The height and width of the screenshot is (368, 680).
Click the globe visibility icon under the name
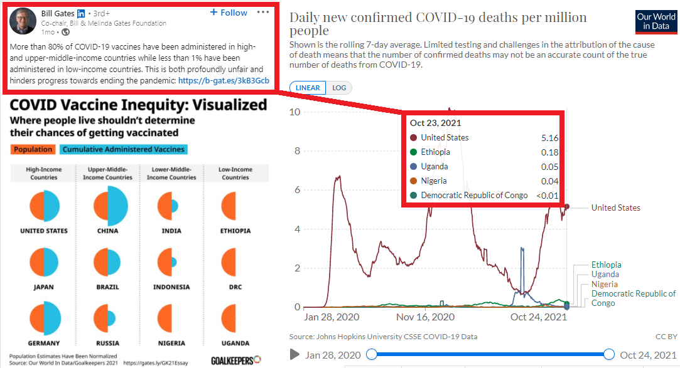tap(66, 32)
